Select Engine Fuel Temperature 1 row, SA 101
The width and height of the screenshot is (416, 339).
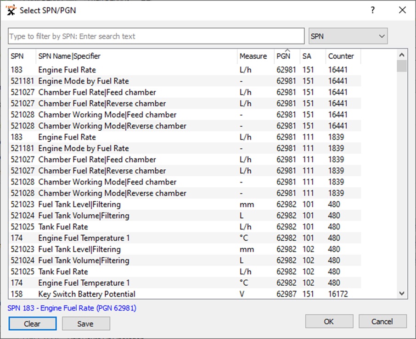click(x=185, y=238)
